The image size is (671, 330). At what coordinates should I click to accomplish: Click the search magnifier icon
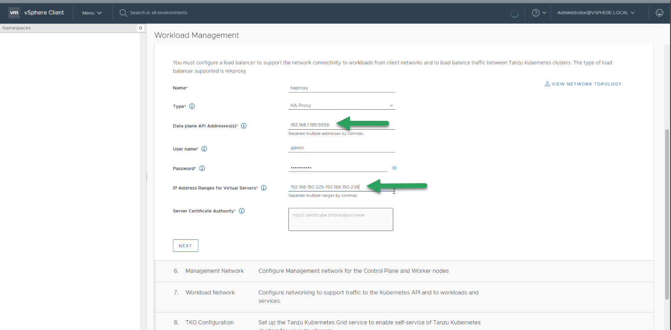[x=123, y=13]
